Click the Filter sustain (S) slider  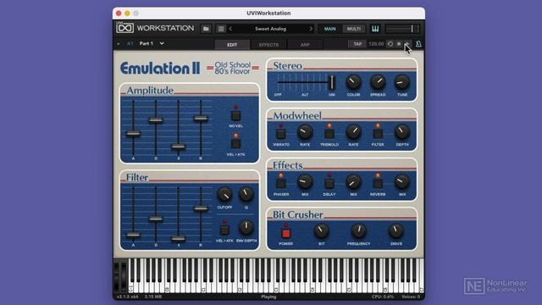click(x=179, y=238)
